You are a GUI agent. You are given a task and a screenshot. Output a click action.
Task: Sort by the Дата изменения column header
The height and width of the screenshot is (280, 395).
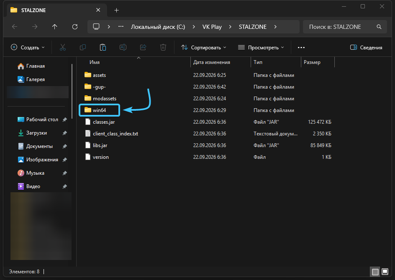pos(212,62)
